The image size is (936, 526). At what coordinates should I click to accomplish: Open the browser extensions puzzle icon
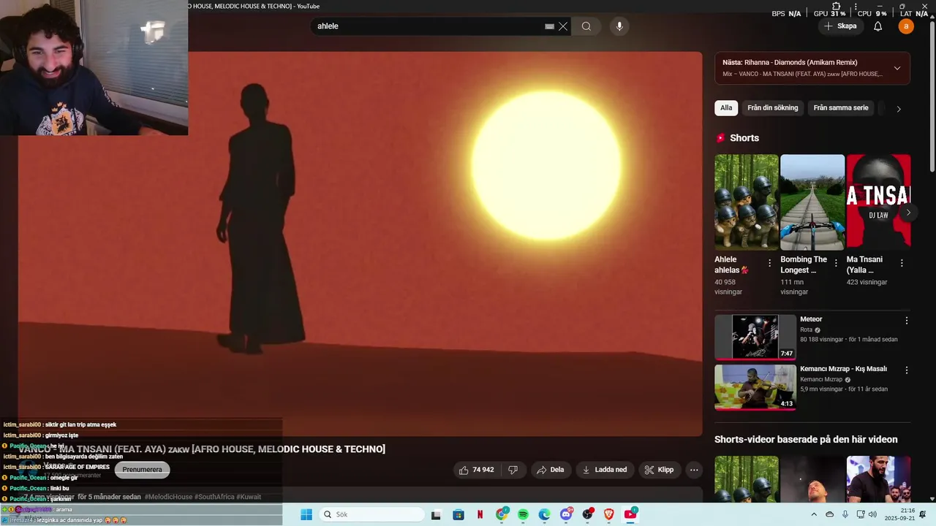(x=837, y=7)
